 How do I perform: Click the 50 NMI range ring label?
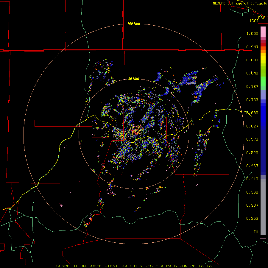[134, 79]
